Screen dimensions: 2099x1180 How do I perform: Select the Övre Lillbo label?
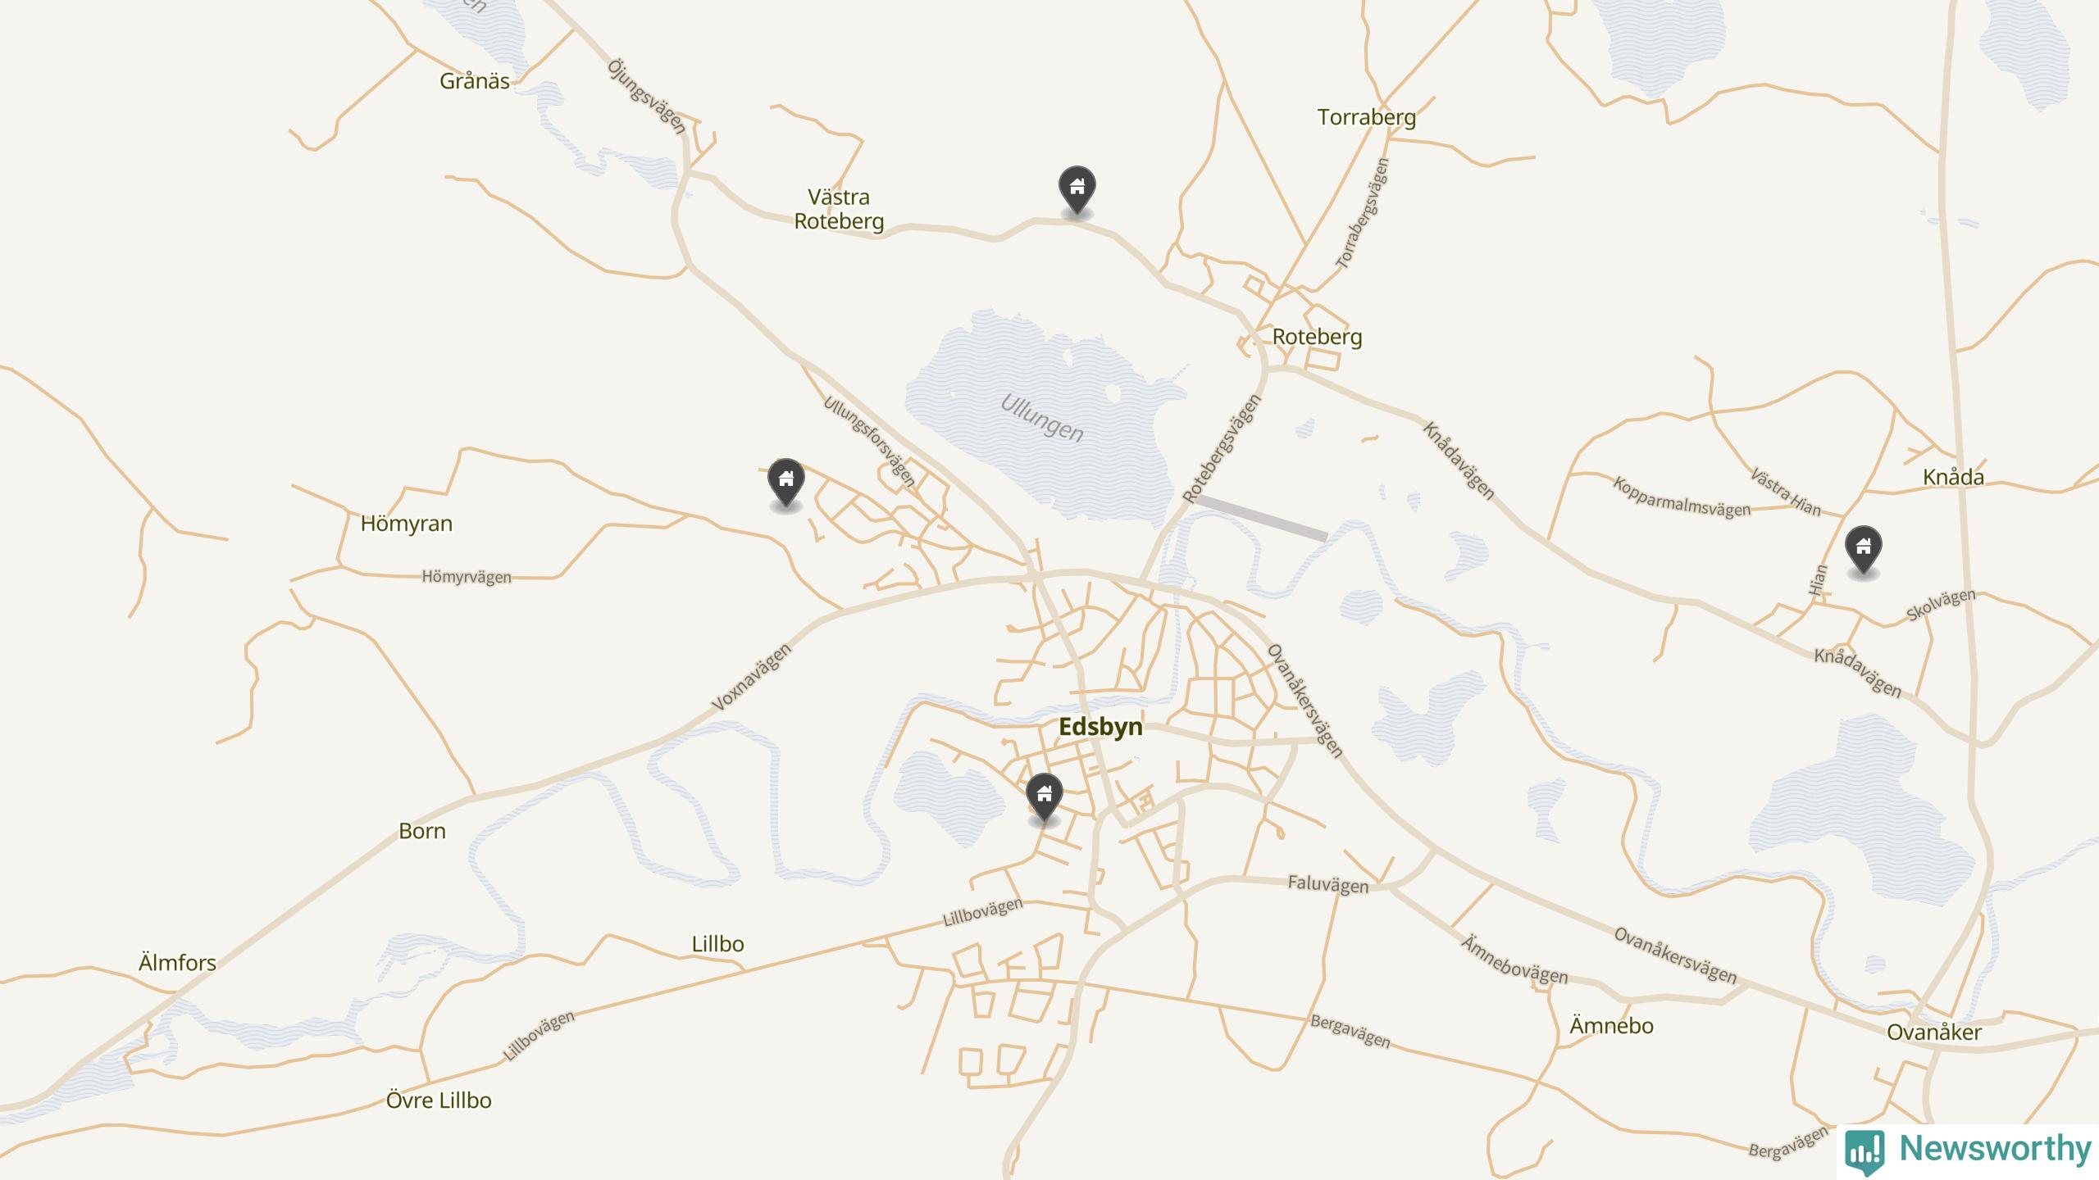tap(439, 1101)
